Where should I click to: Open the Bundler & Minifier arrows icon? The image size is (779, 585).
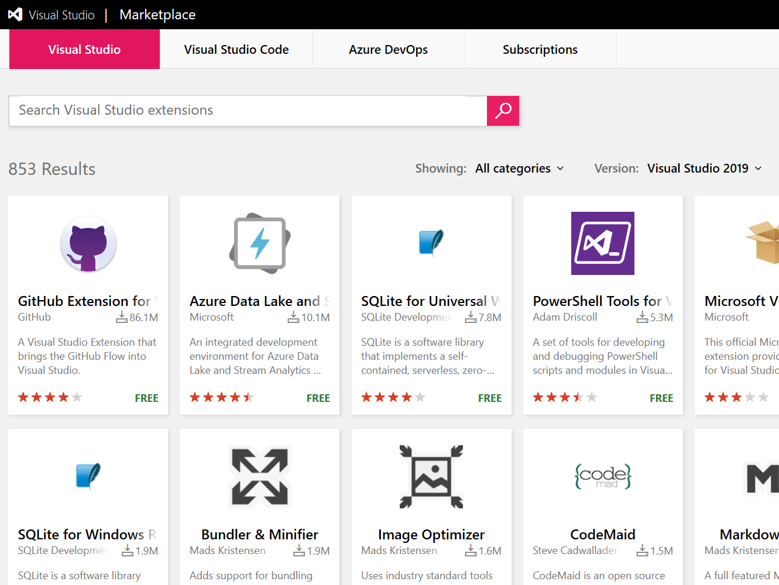pyautogui.click(x=260, y=477)
